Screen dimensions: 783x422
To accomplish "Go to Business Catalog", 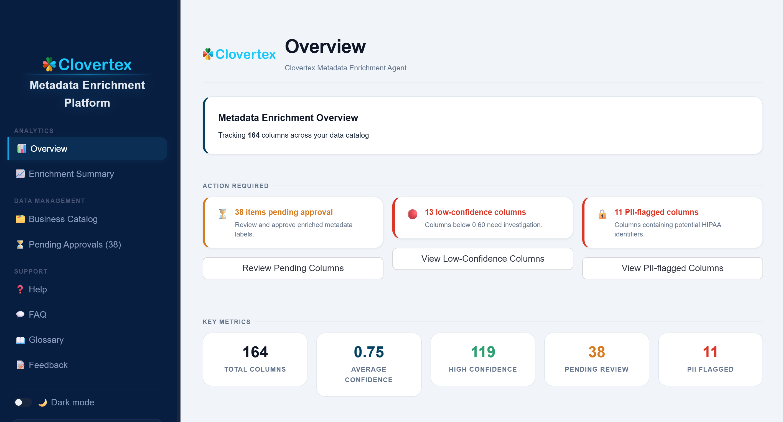I will tap(87, 219).
